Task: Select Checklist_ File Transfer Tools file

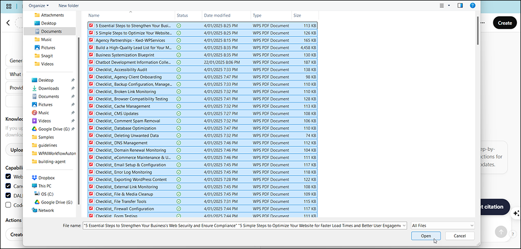Action: point(202,202)
